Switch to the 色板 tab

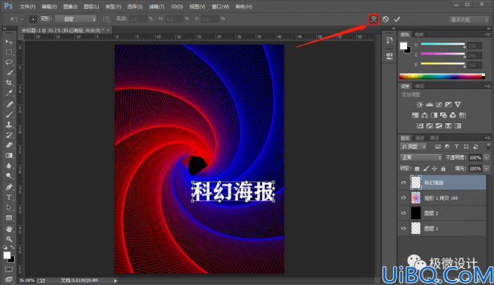419,34
